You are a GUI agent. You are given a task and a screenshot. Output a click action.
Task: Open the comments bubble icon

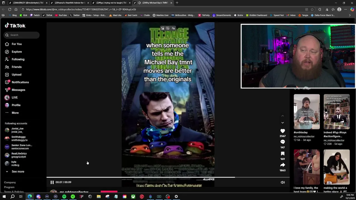click(x=283, y=142)
